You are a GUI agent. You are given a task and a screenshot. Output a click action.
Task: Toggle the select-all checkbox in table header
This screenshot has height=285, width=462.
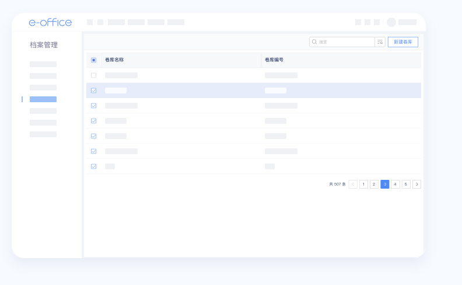[93, 60]
